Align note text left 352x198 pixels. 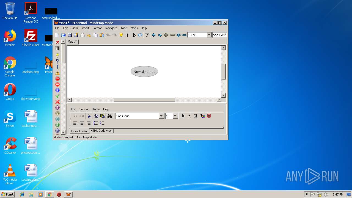(75, 123)
